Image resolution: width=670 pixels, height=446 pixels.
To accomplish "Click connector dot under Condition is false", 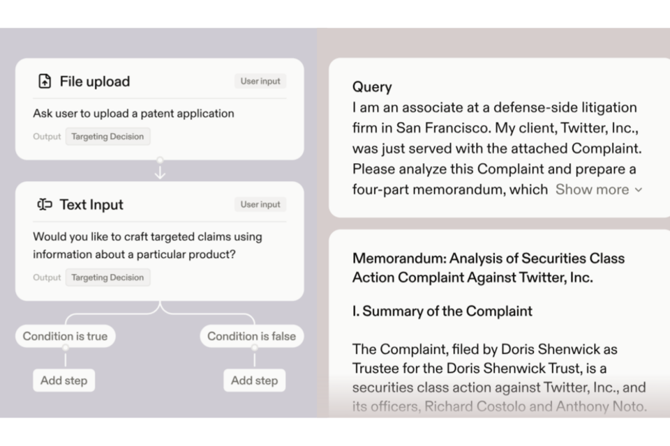I will tap(254, 347).
